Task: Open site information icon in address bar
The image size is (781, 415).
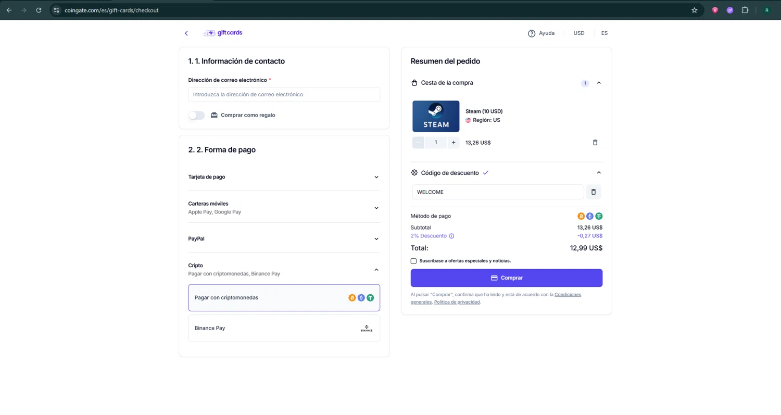Action: tap(57, 10)
